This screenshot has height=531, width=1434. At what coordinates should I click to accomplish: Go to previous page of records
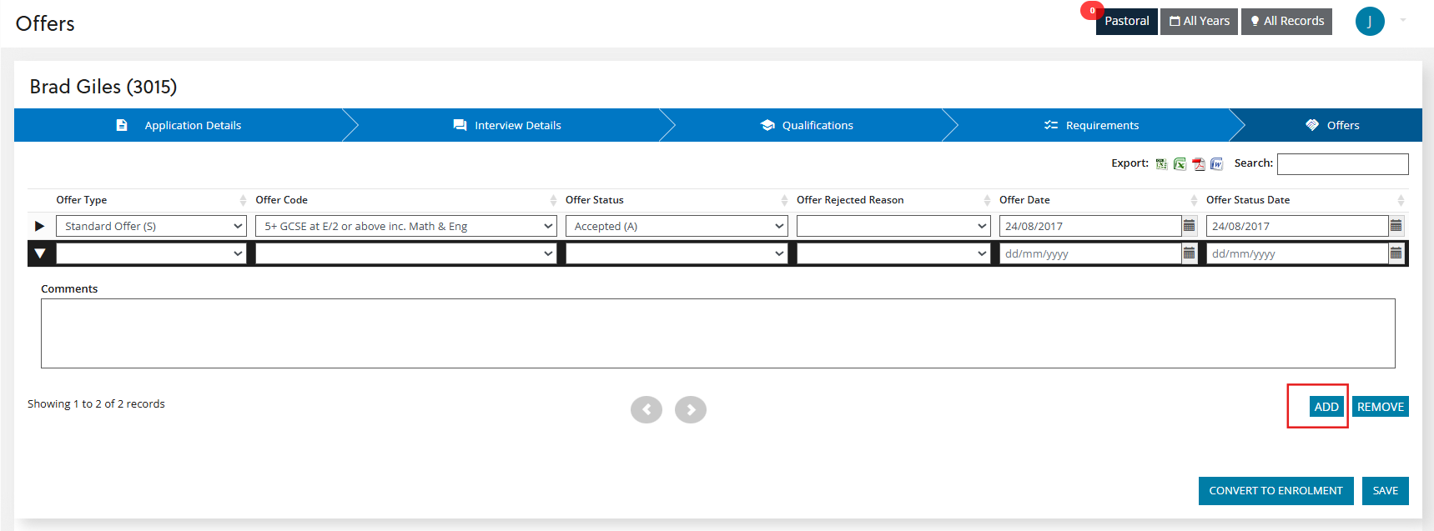click(x=646, y=409)
